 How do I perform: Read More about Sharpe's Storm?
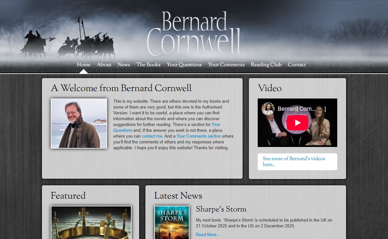208,235
